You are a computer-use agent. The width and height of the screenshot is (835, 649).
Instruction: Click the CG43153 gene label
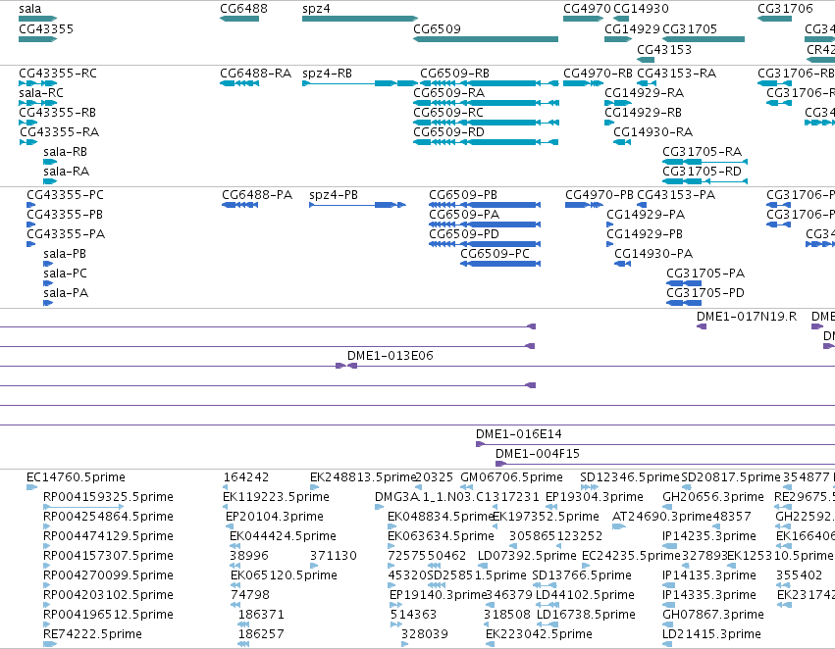coord(664,49)
